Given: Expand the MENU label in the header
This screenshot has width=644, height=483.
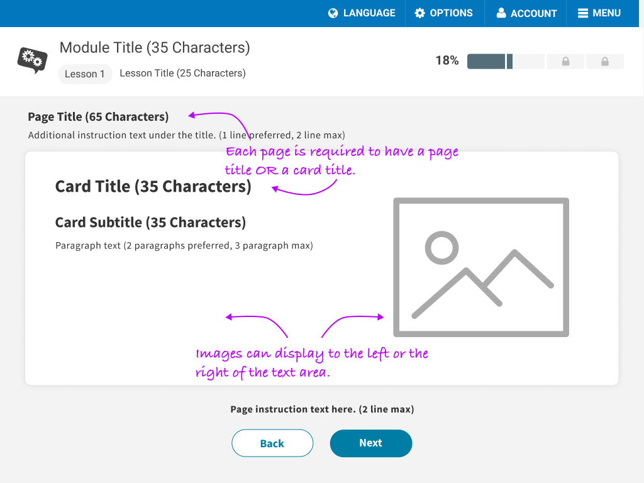Looking at the screenshot, I should click(606, 13).
